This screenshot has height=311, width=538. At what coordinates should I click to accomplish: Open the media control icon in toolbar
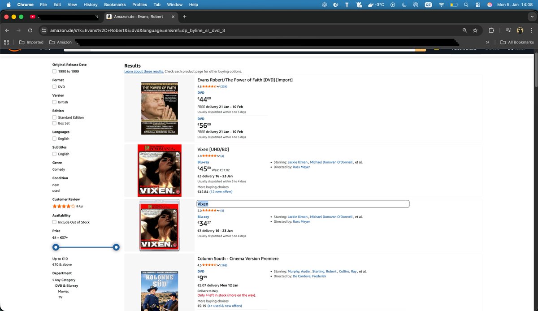click(x=508, y=30)
